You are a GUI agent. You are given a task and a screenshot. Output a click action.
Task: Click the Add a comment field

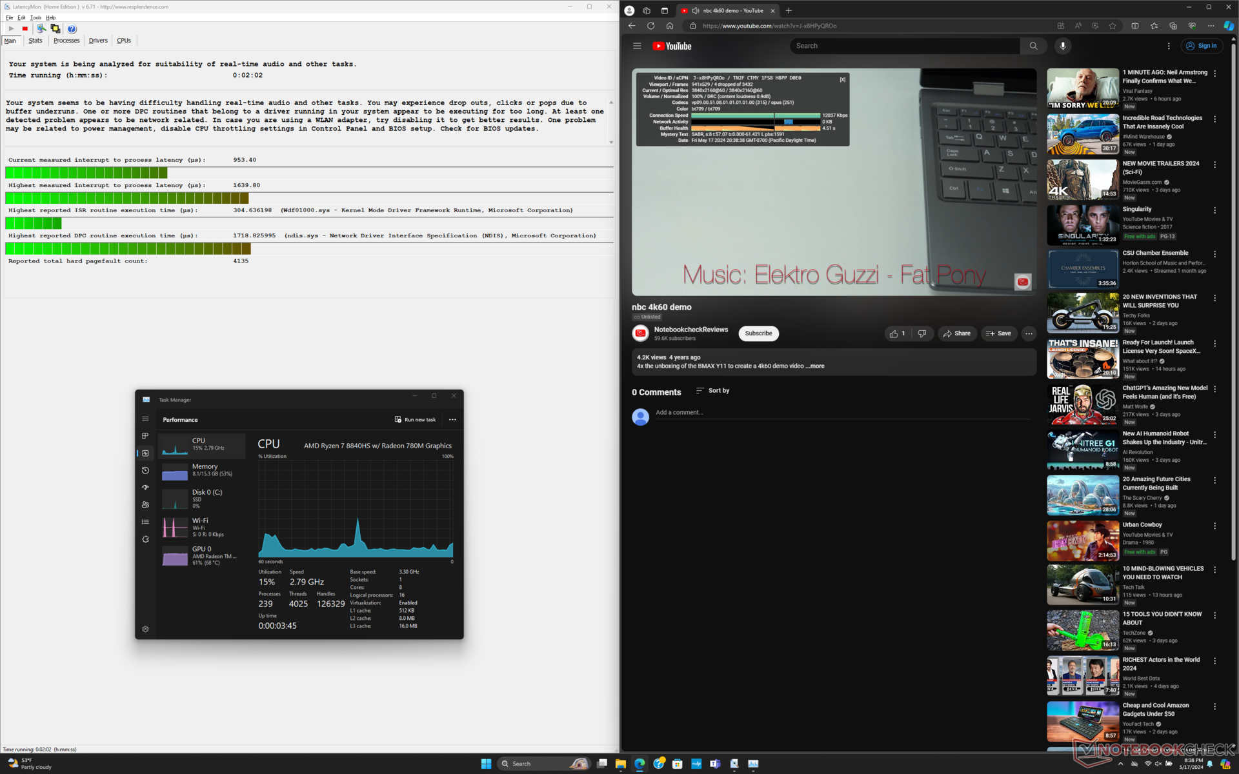pos(679,412)
